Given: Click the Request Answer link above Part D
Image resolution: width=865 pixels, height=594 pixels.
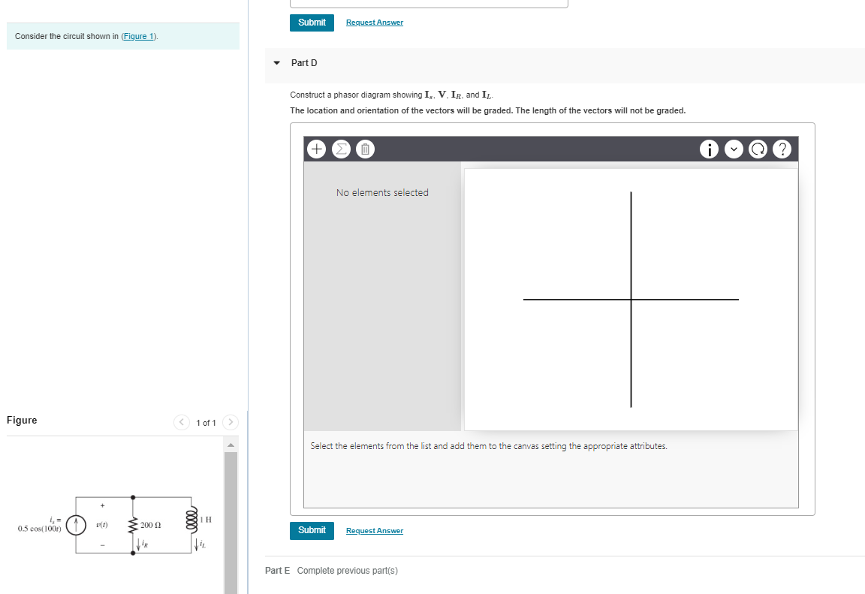Looking at the screenshot, I should click(x=375, y=23).
